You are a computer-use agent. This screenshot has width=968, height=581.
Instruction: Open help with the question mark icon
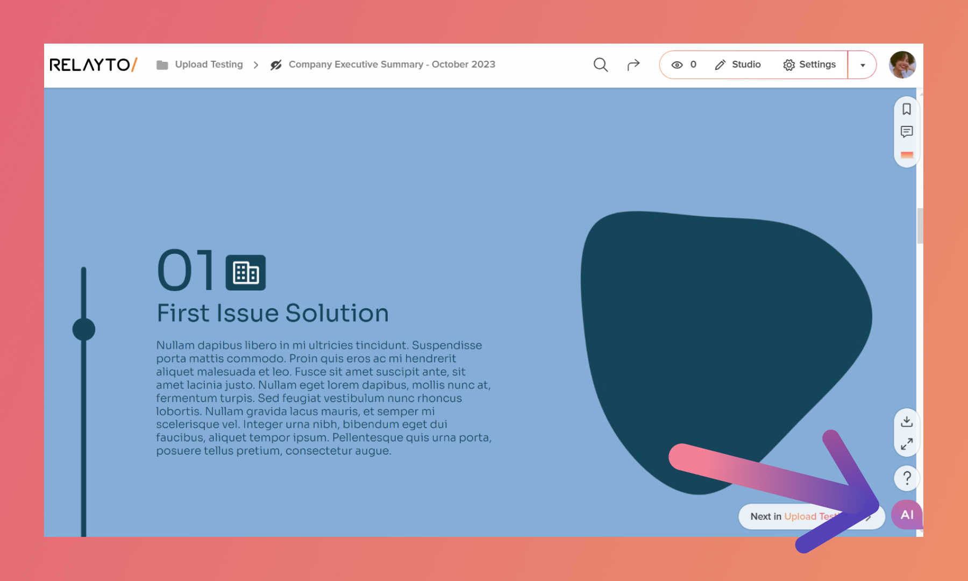tap(907, 478)
